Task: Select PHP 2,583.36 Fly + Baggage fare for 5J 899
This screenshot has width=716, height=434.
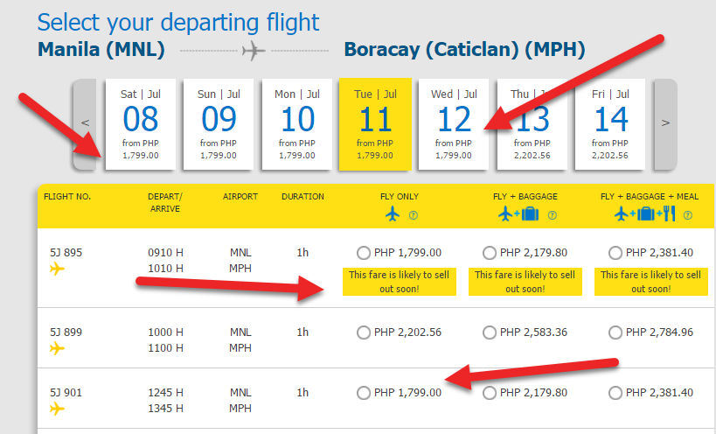Action: [x=490, y=332]
